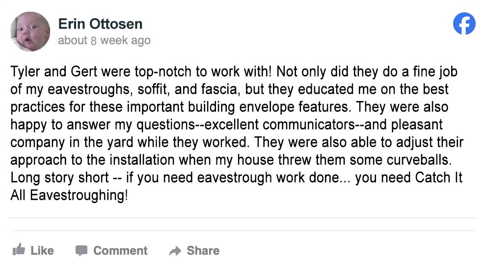Click the phrase 'building envelope features'
This screenshot has width=485, height=264.
(269, 107)
